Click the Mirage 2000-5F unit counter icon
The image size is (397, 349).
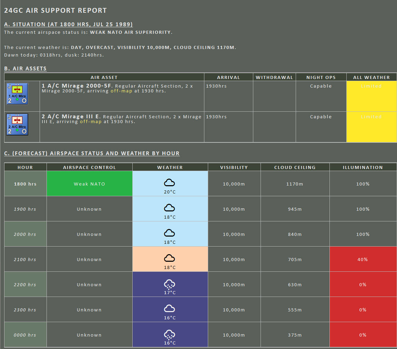pyautogui.click(x=17, y=94)
